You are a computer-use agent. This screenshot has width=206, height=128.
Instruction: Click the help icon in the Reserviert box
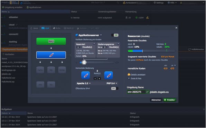click(94, 44)
